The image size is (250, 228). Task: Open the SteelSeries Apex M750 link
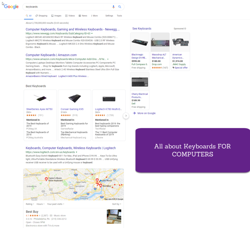pyautogui.click(x=39, y=109)
